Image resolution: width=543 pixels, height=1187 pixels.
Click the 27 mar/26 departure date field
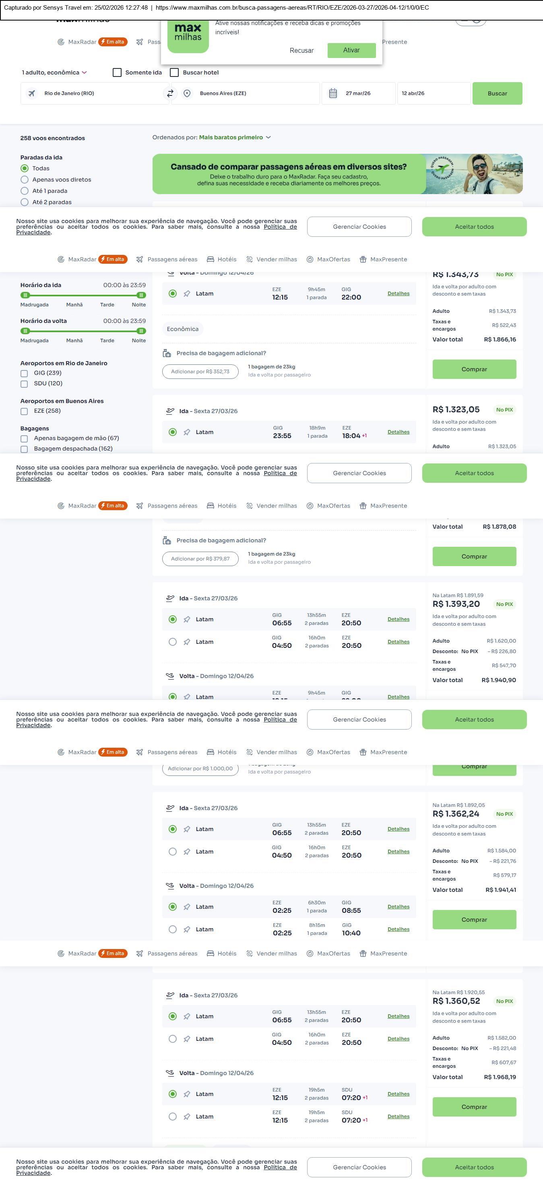point(358,93)
